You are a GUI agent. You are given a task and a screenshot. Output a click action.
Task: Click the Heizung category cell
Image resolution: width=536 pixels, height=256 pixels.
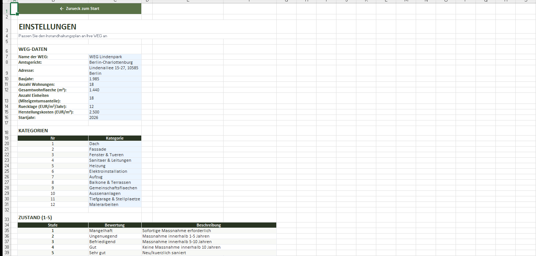[x=114, y=166]
